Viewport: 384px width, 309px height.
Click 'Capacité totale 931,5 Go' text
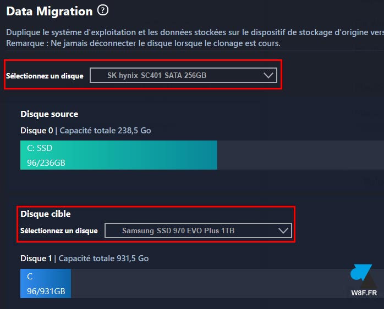103,259
